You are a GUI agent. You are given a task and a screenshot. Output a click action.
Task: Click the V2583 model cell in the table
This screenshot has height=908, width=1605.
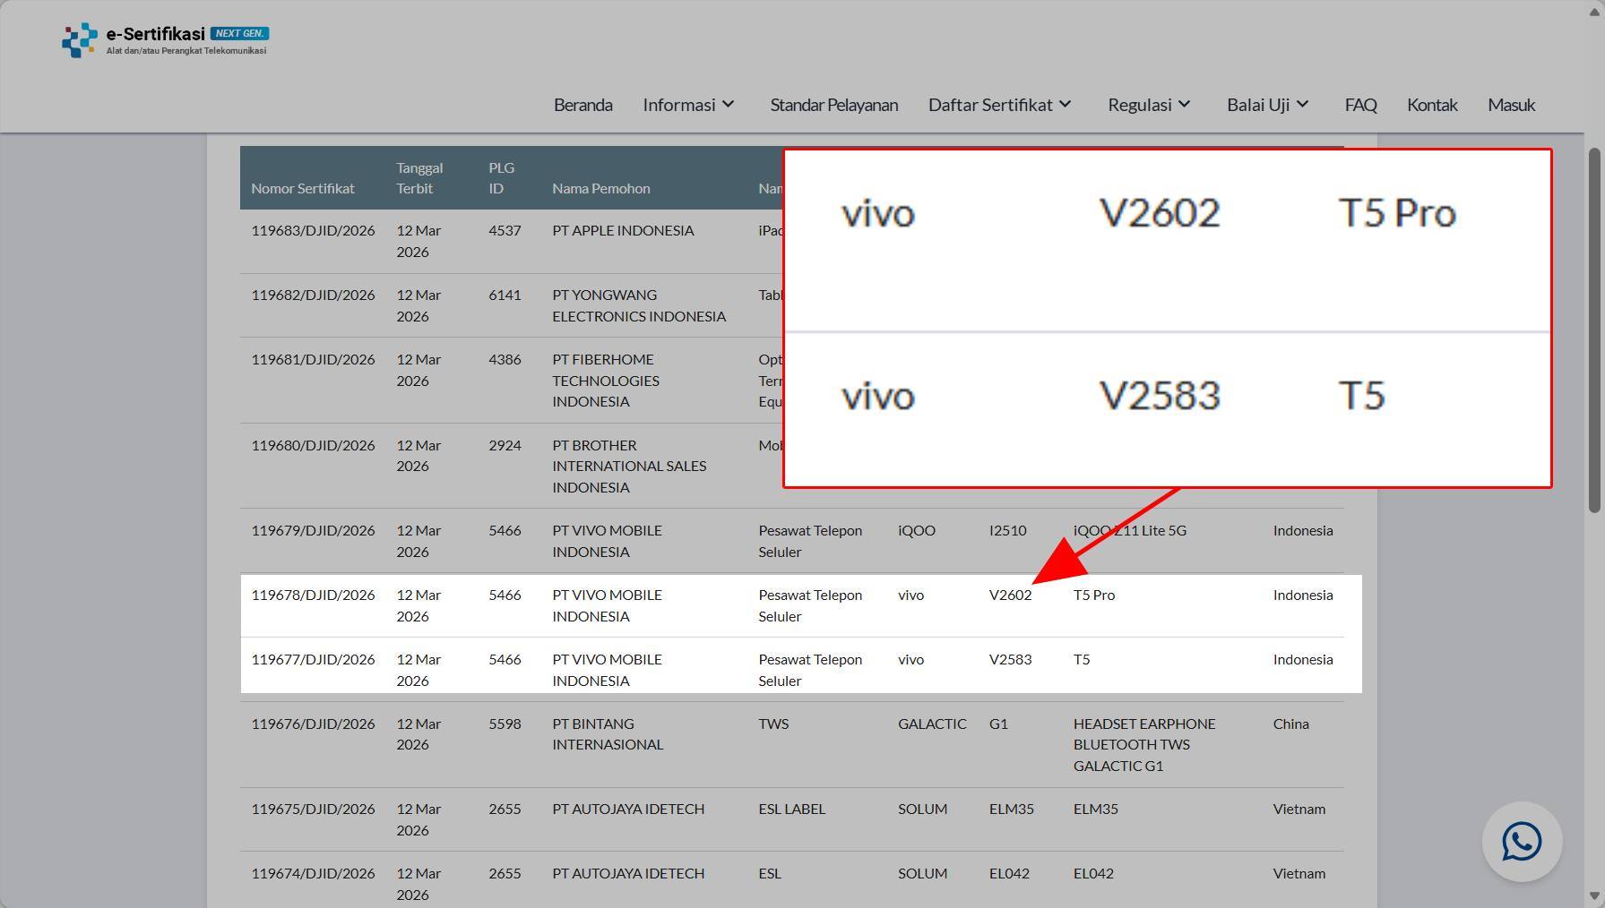coord(1010,659)
